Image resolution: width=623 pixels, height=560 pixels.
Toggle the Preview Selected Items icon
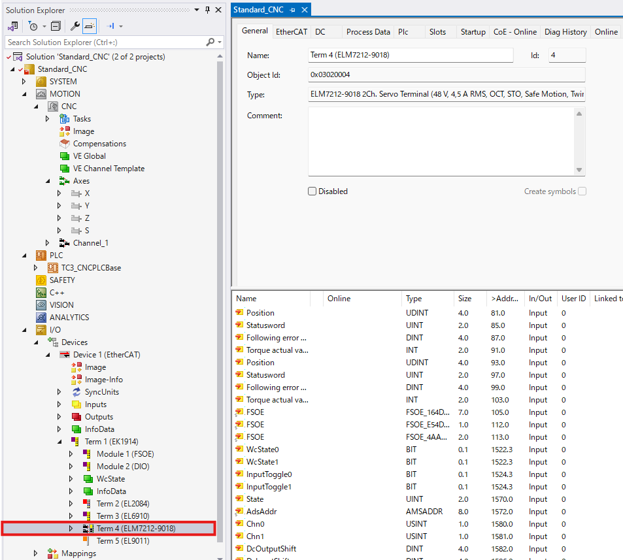coord(90,26)
